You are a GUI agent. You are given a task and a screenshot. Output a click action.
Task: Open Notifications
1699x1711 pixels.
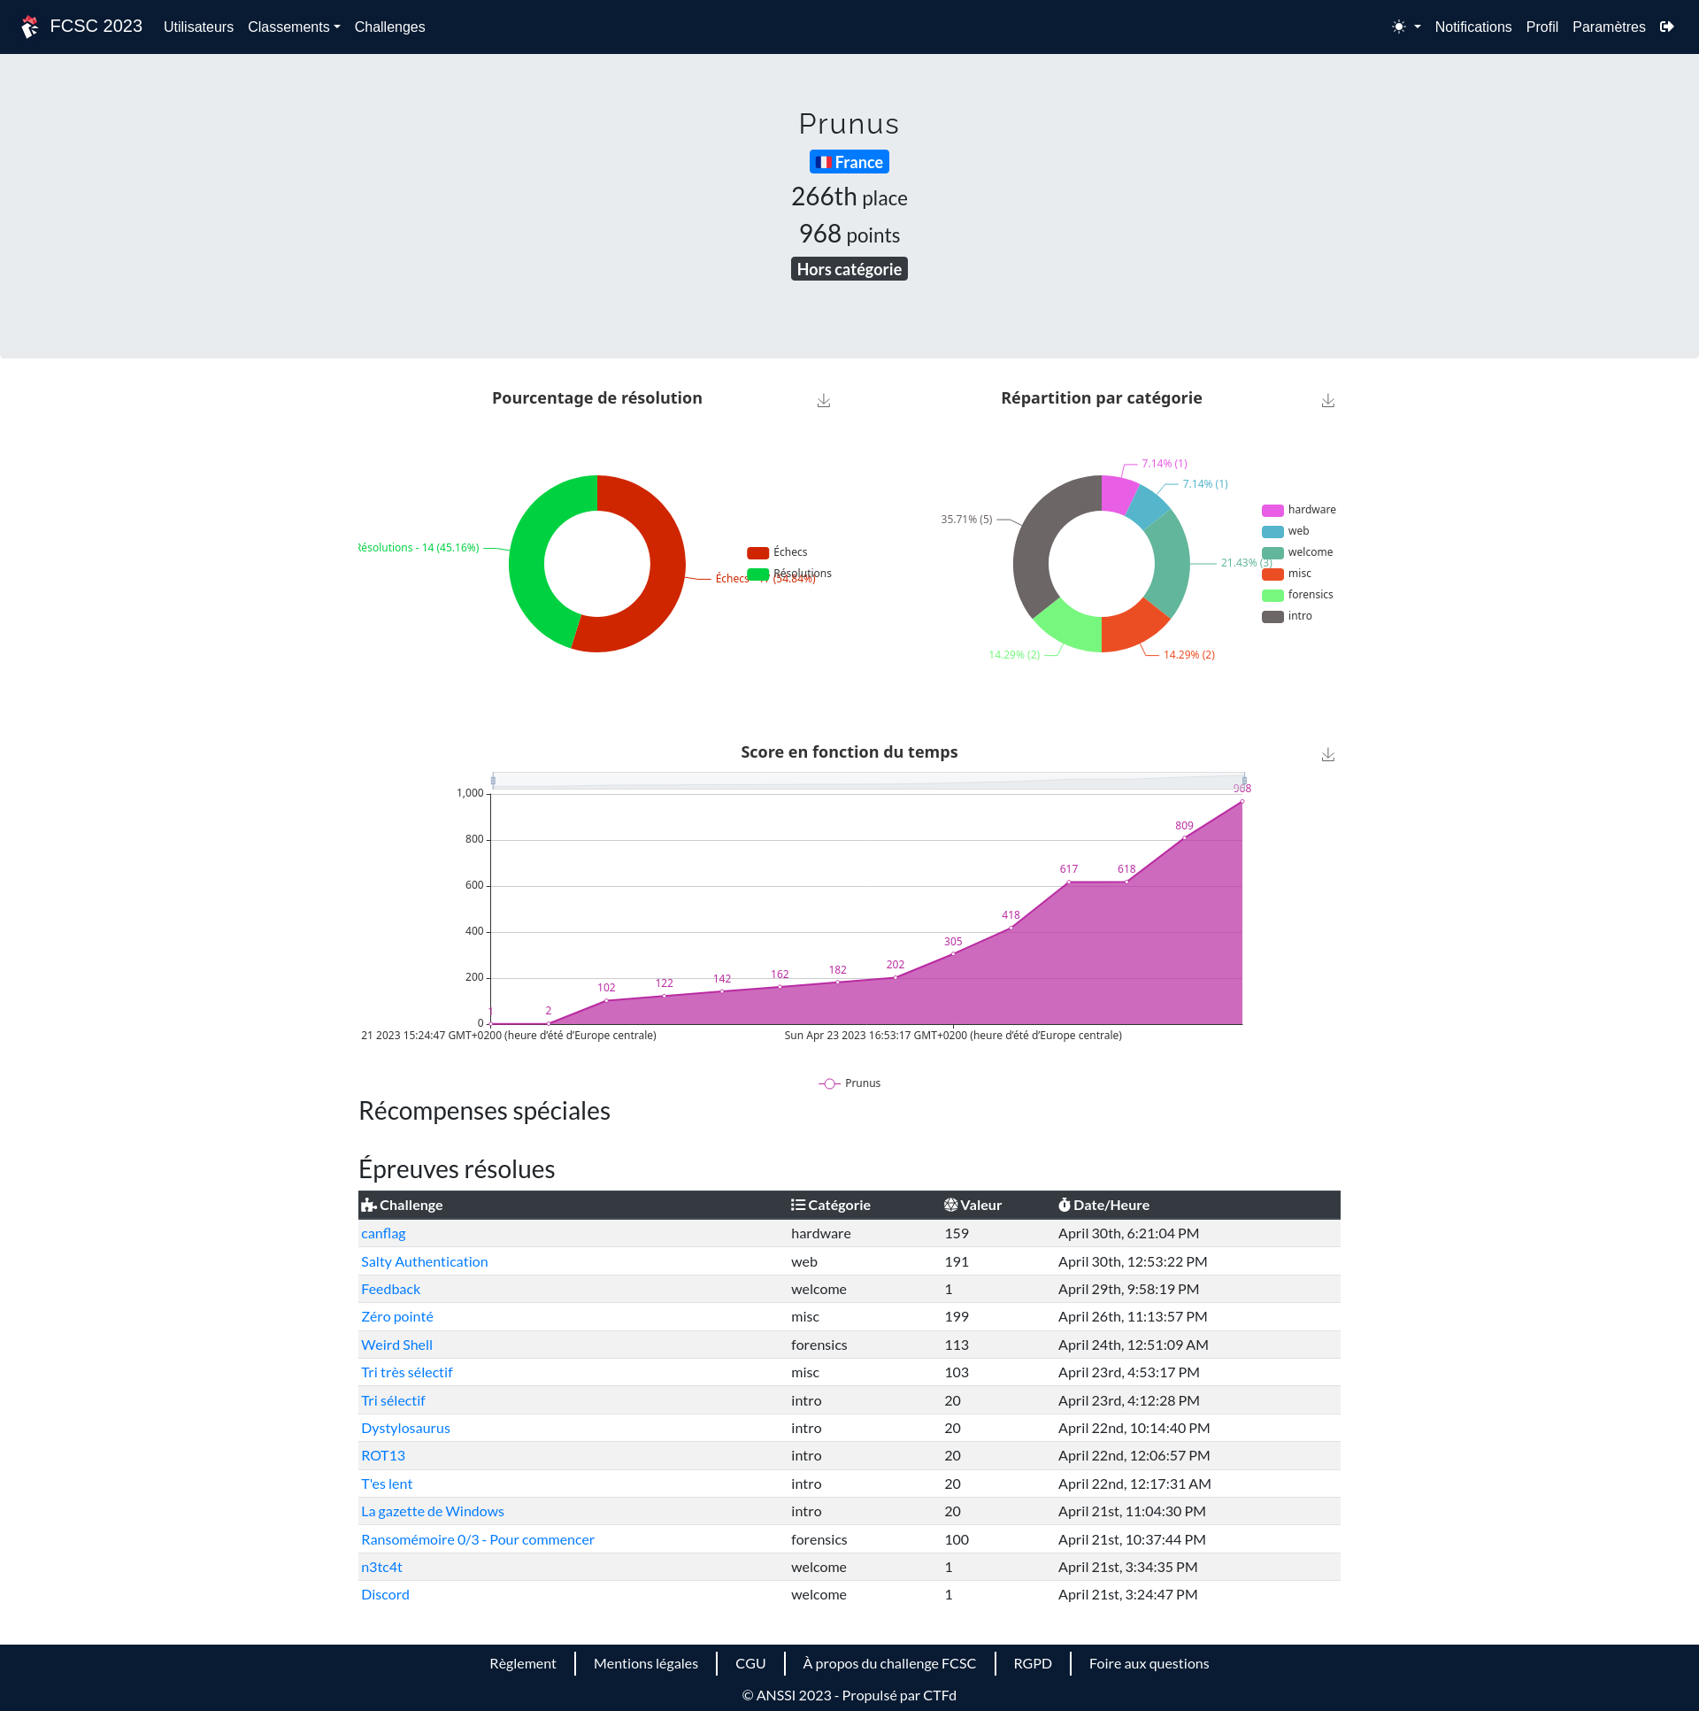[x=1472, y=27]
